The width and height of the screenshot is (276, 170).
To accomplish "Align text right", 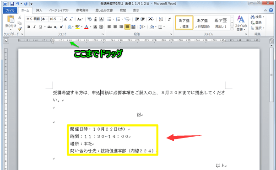I will [121, 27].
